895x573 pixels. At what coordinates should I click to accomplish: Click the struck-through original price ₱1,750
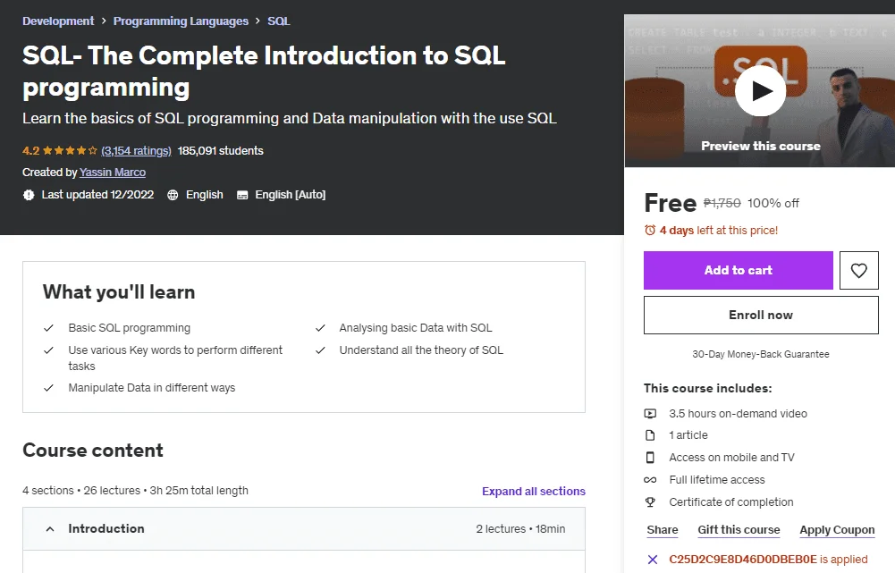click(722, 203)
